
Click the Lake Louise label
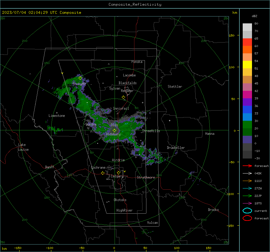coord(23,147)
